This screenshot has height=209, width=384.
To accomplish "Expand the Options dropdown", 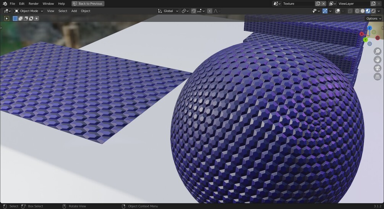I will pyautogui.click(x=373, y=19).
